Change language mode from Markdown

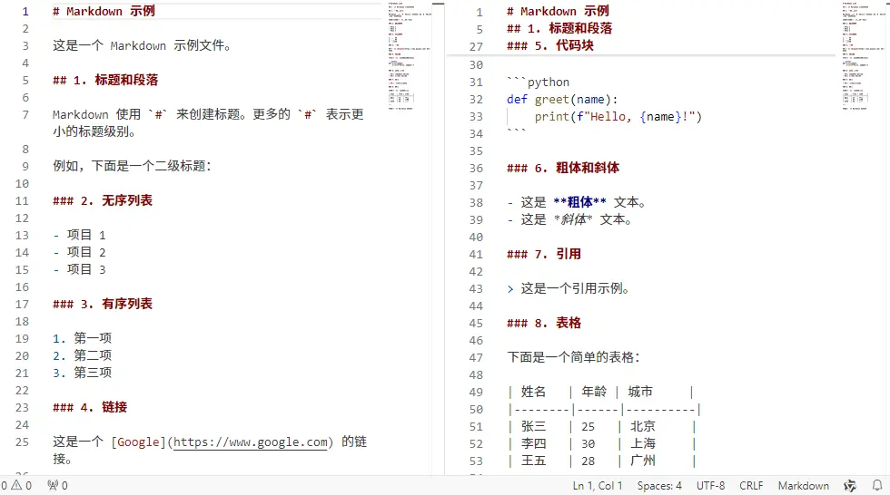coord(803,485)
